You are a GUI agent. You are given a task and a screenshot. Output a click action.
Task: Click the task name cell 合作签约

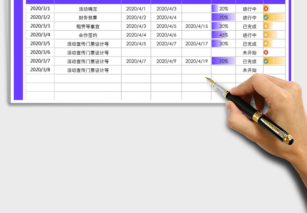88,35
